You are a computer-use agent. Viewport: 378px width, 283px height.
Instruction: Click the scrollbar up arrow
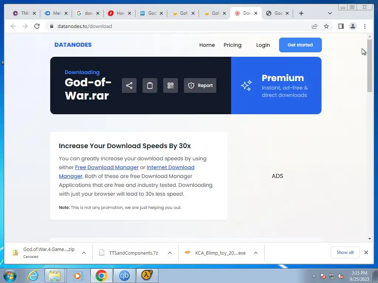[x=370, y=36]
